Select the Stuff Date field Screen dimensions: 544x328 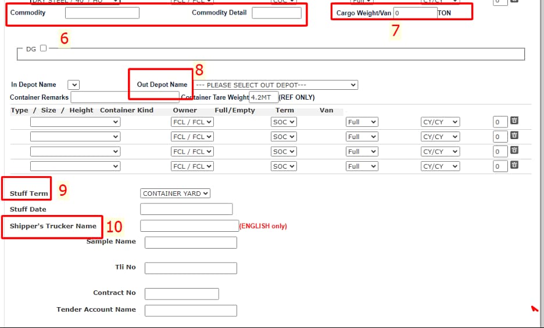(186, 209)
